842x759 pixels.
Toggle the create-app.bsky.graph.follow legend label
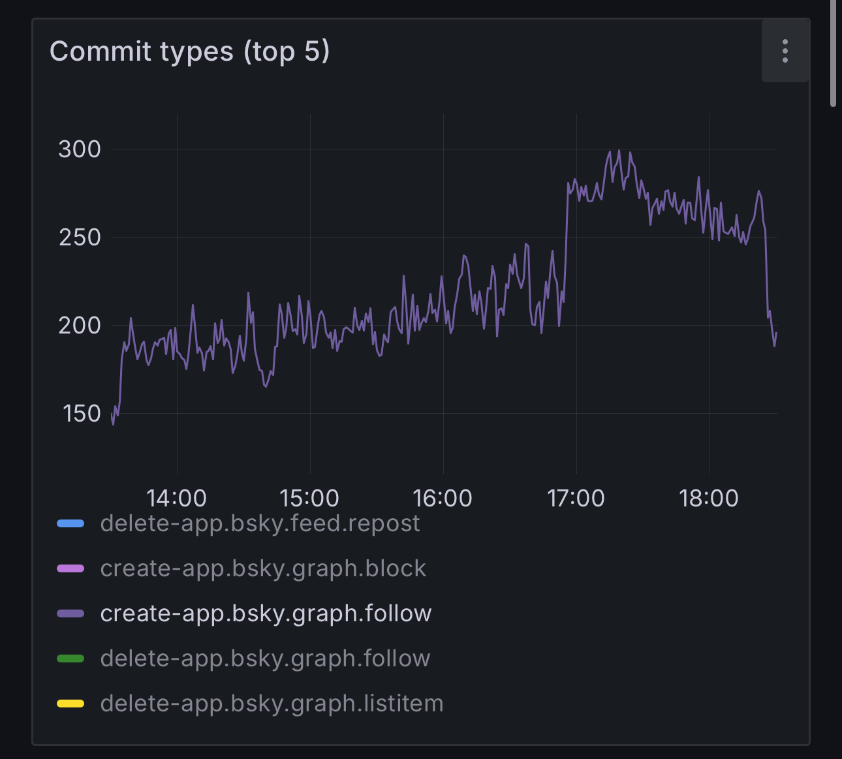click(266, 613)
